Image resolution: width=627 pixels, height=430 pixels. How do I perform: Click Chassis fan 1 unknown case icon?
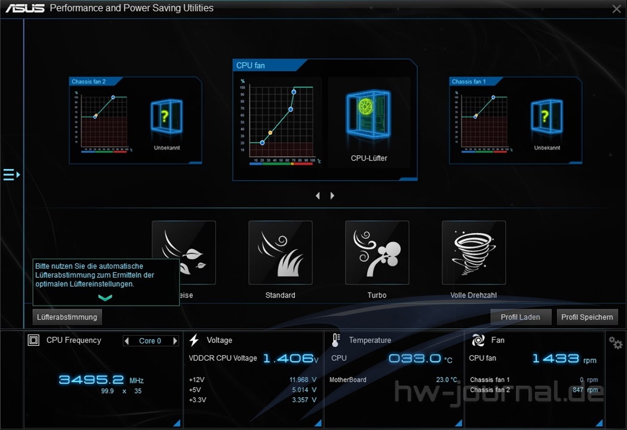click(x=546, y=116)
